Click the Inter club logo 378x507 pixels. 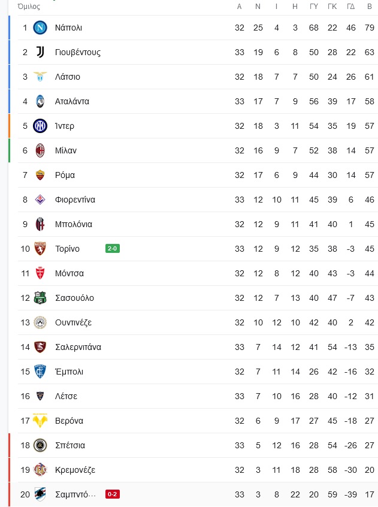coord(40,126)
